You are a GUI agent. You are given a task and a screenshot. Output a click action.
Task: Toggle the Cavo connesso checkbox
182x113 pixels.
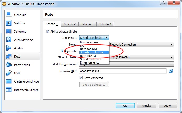(81, 78)
